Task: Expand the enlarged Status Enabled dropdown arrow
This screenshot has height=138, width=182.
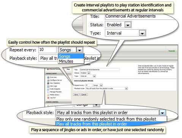Action: [x=128, y=25]
